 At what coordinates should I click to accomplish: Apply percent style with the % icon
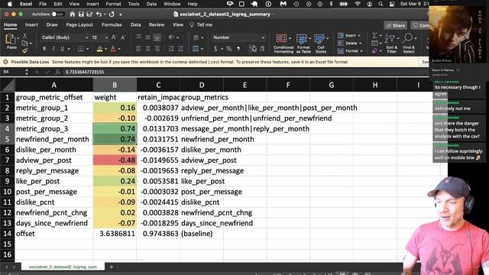[229, 49]
